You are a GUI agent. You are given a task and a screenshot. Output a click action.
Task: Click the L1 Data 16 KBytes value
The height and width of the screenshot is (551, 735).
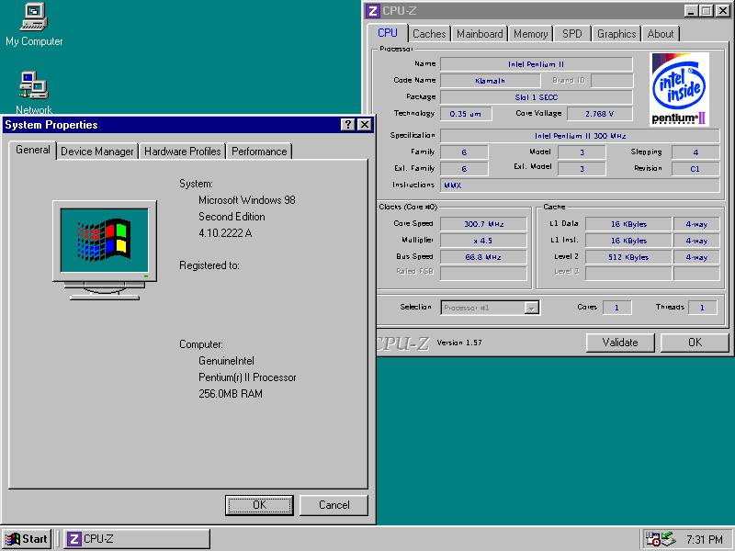(x=628, y=224)
